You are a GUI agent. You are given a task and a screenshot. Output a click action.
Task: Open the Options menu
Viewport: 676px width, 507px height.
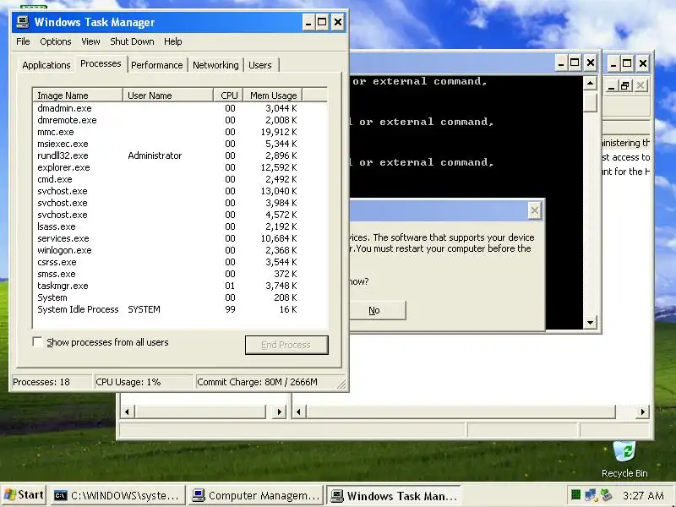click(x=56, y=41)
